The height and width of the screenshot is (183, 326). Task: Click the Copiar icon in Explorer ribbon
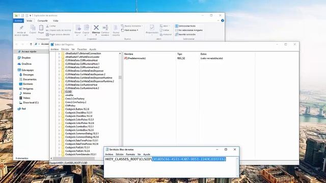[33, 28]
